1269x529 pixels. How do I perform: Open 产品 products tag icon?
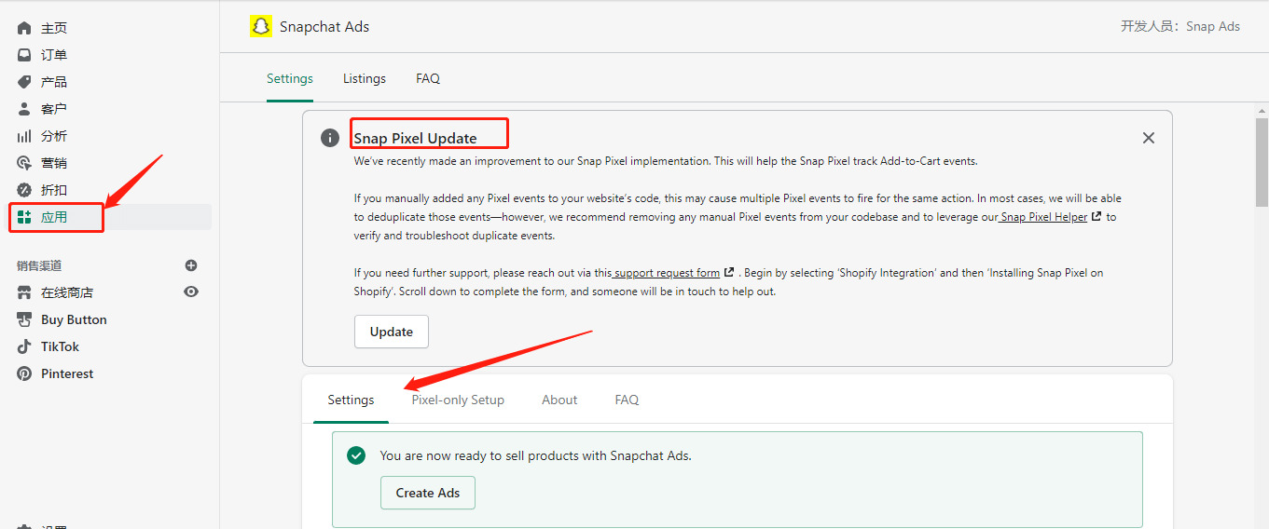coord(24,82)
